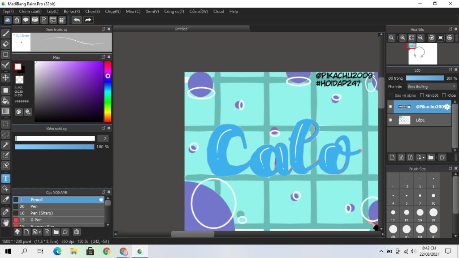459x258 pixels.
Task: Adjust the Độ trong layer opacity slider
Action: (425, 78)
